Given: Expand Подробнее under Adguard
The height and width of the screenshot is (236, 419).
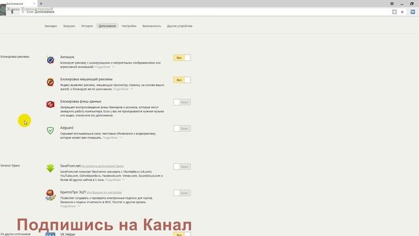Looking at the screenshot, I should [x=112, y=138].
